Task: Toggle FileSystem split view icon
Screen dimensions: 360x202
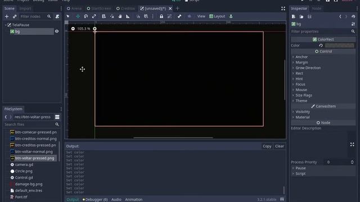Action: [x=57, y=117]
